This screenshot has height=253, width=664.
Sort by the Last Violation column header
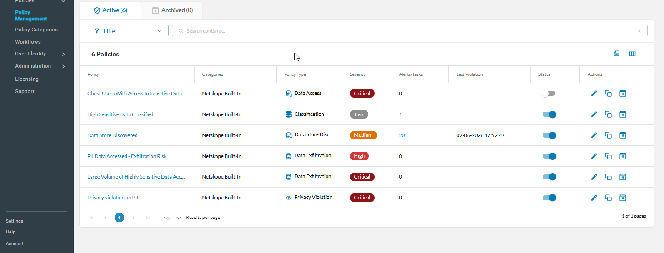(x=469, y=74)
